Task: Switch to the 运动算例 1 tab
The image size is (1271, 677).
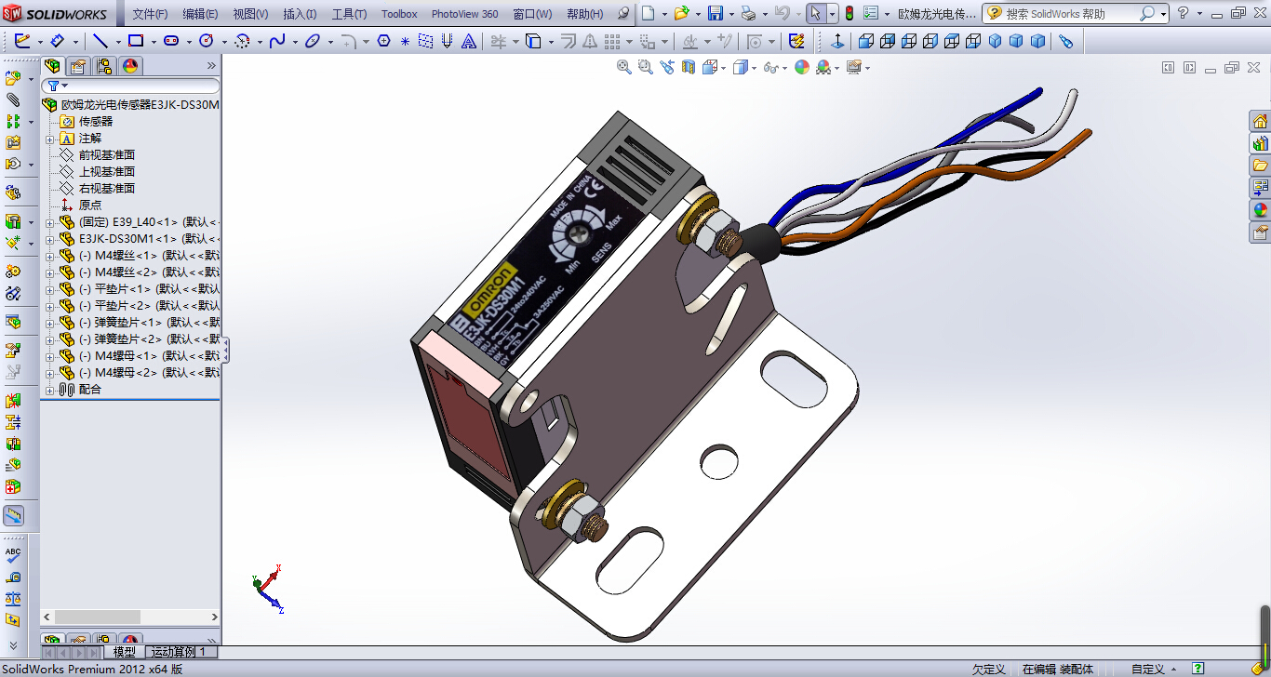Action: [x=180, y=652]
